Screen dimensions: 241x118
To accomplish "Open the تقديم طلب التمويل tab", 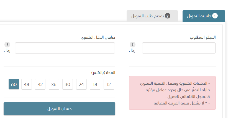I will (152, 16).
